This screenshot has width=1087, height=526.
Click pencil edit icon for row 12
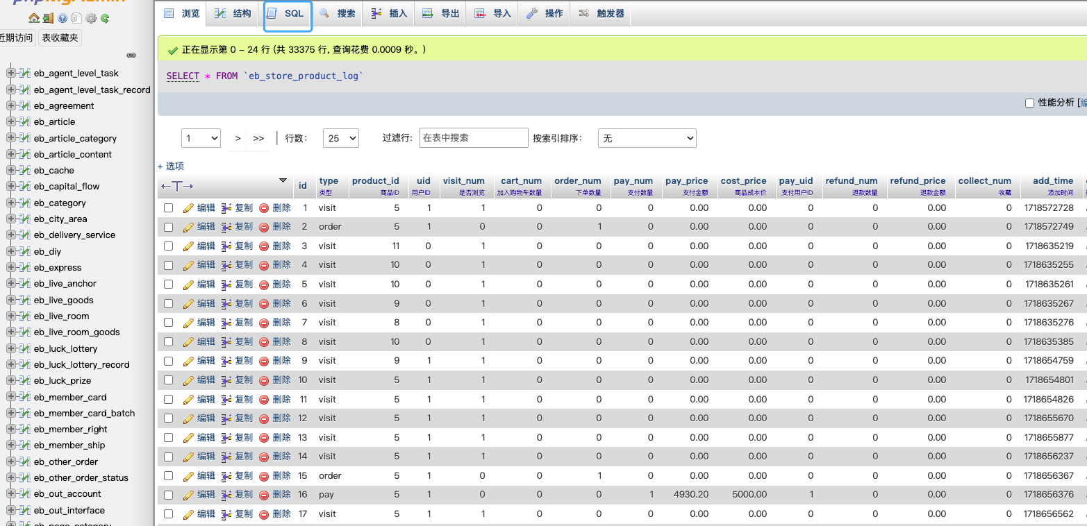tap(188, 418)
